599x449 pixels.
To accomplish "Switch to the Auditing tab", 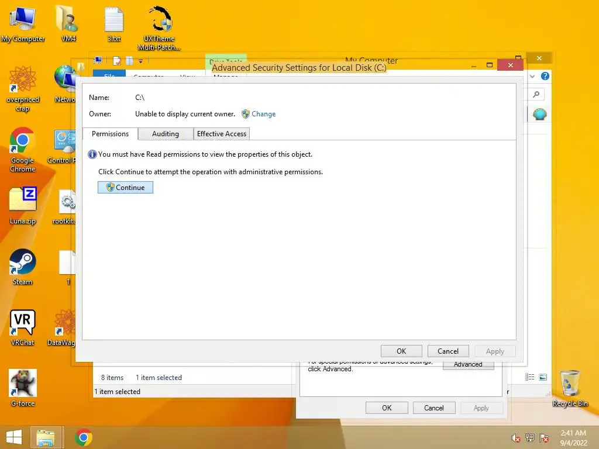I will [166, 134].
